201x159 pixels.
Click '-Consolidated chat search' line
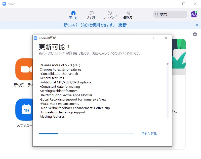[59, 74]
